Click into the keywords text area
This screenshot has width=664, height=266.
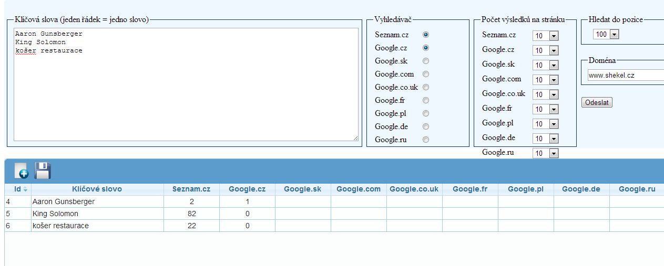186,84
